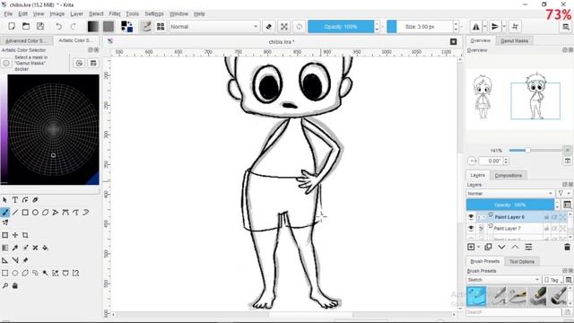This screenshot has height=323, width=574.
Task: Select the Pan hand tool
Action: (15, 285)
